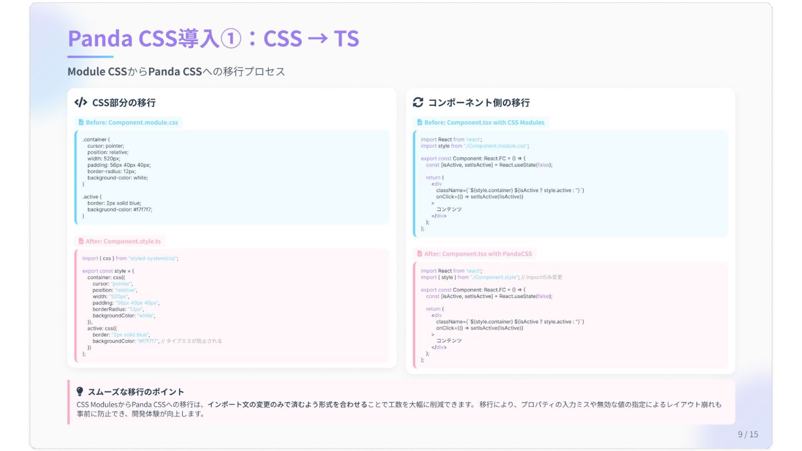
Task: Click the line position: relative;
Action: 108,152
